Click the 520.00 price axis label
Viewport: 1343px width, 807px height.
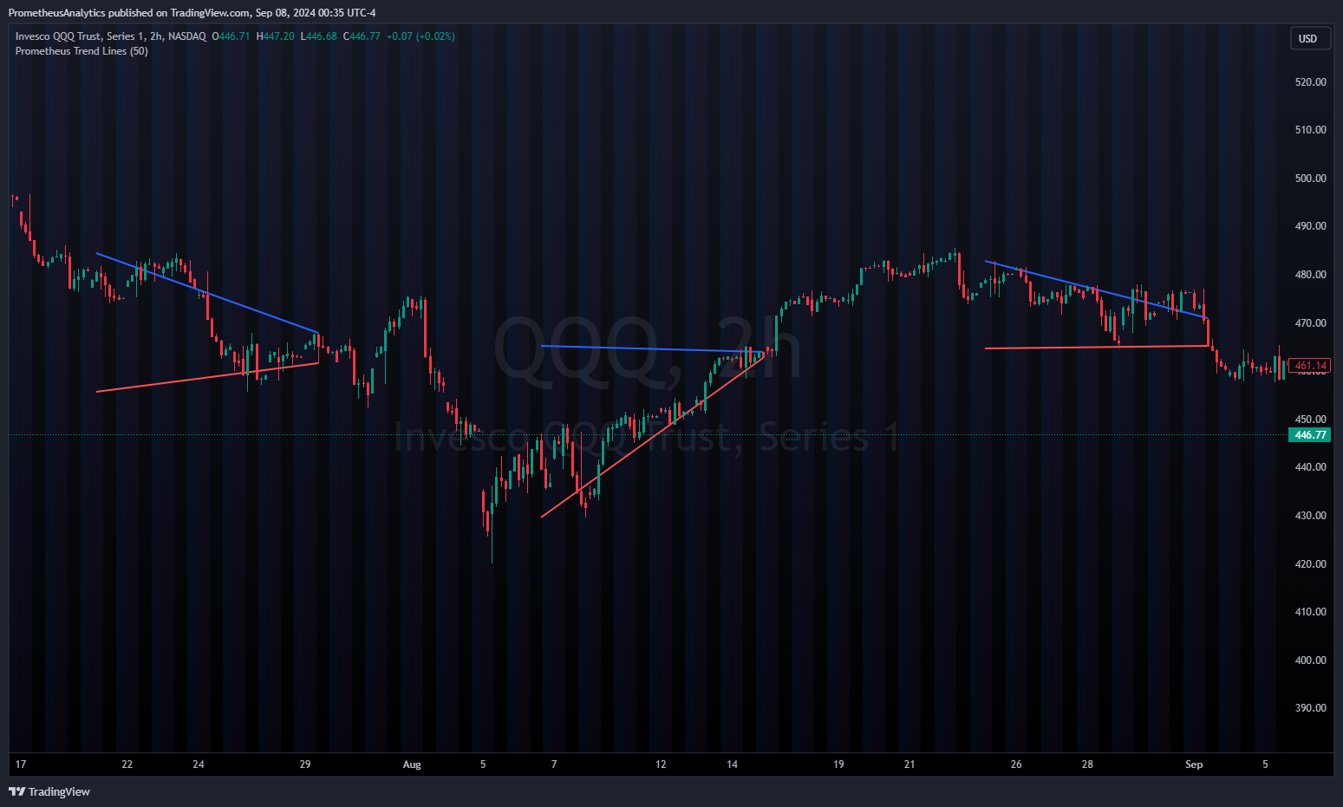pyautogui.click(x=1310, y=82)
